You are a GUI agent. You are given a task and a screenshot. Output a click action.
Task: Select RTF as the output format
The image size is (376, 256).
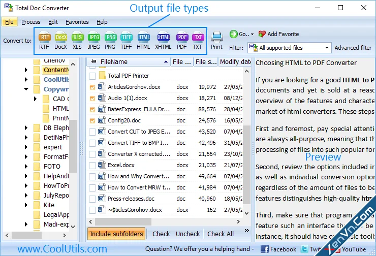coord(44,40)
